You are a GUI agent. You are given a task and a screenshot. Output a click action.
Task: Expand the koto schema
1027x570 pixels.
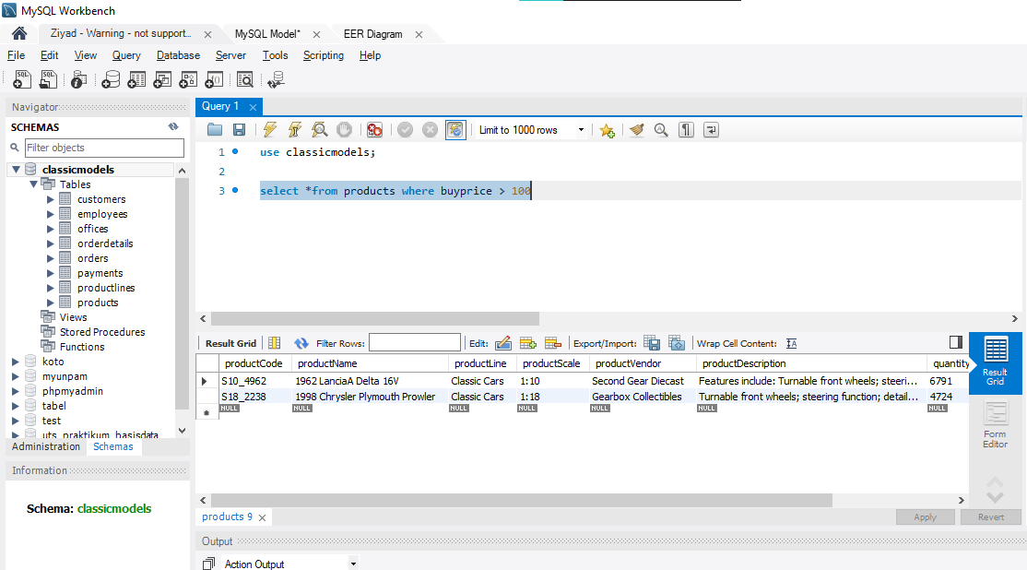point(16,362)
